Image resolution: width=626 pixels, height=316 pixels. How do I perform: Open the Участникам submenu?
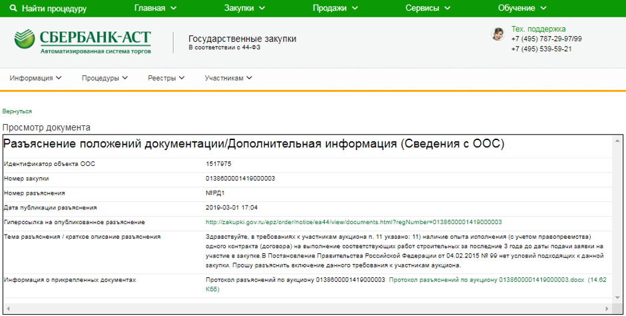click(228, 78)
